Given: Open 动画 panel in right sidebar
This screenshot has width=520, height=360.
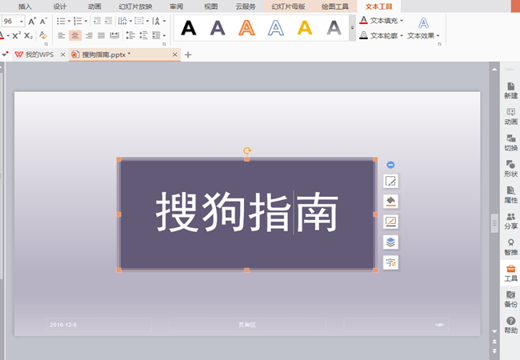Looking at the screenshot, I should coord(510,117).
